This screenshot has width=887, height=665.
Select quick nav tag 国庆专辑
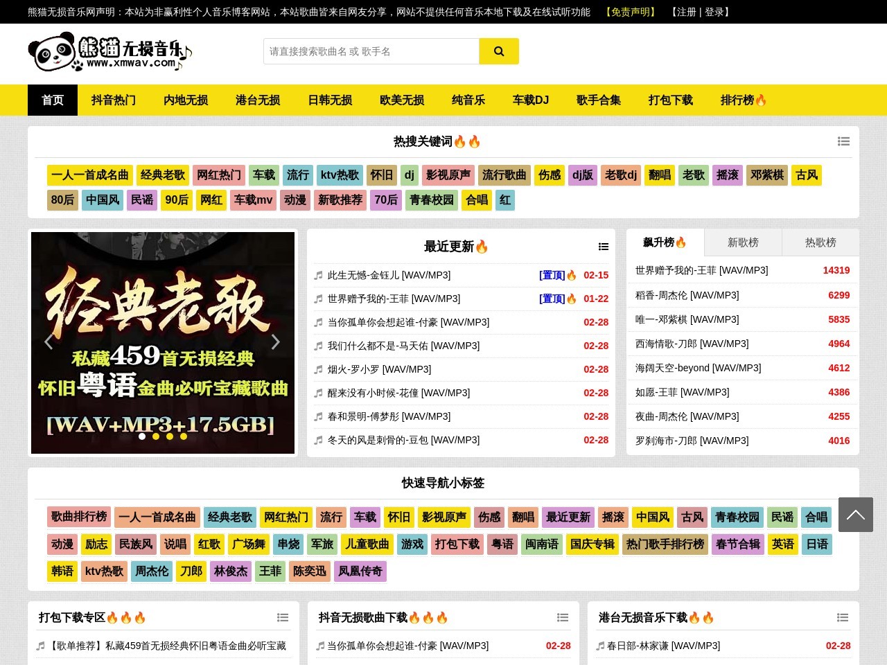click(x=592, y=544)
